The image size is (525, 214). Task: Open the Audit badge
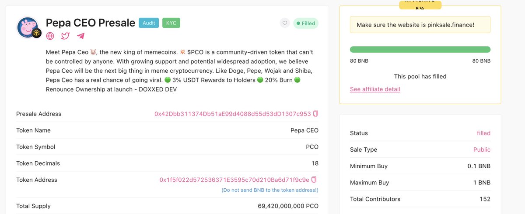point(149,23)
